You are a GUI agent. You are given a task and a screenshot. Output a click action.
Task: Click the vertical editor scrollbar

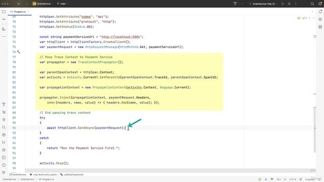[x=314, y=130]
